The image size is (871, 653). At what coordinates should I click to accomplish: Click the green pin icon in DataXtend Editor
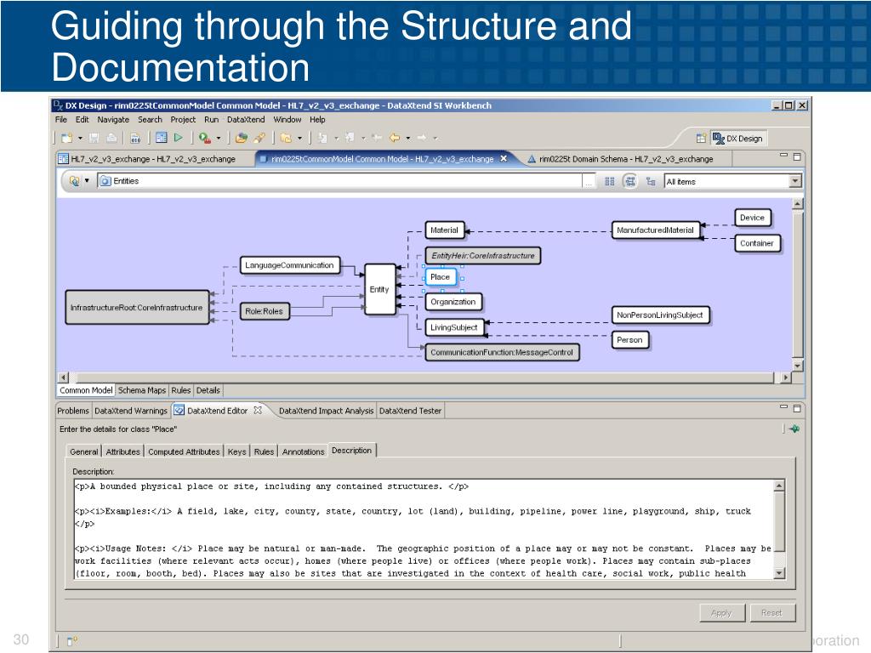(794, 429)
